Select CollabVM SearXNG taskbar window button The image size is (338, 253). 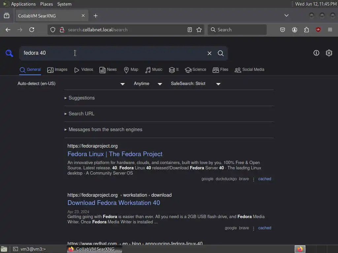(x=94, y=249)
